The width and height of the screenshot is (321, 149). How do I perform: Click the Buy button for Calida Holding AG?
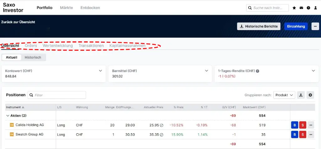pyautogui.click(x=295, y=125)
